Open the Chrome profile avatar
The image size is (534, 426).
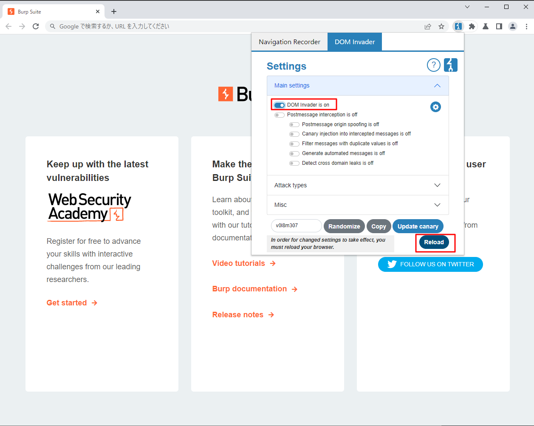pyautogui.click(x=513, y=26)
